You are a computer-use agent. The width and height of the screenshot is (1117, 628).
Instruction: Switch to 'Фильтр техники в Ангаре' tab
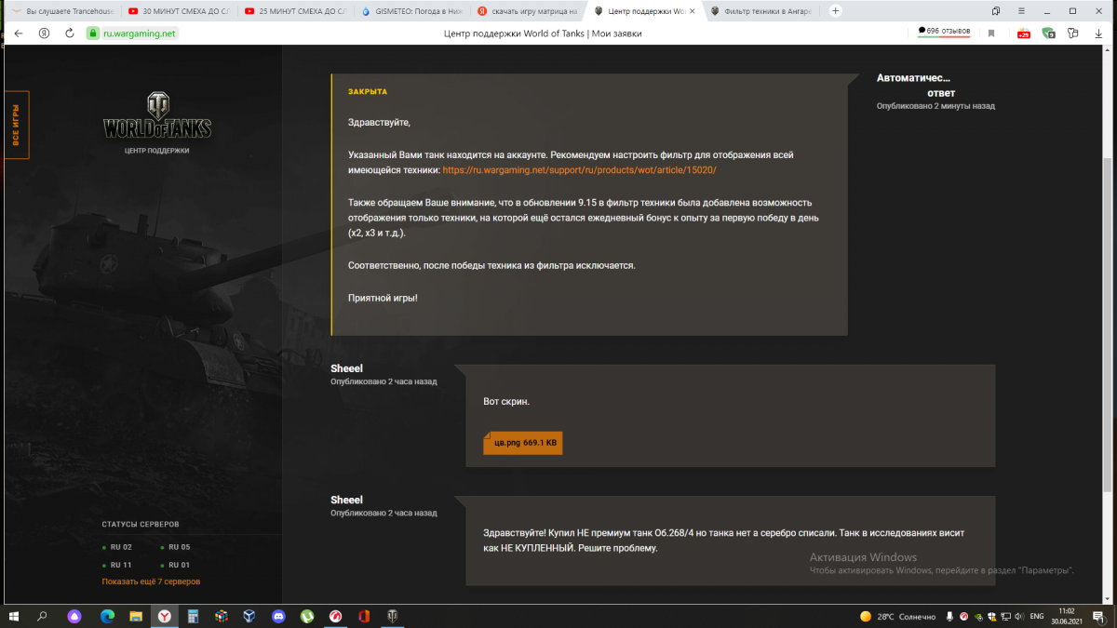point(763,11)
